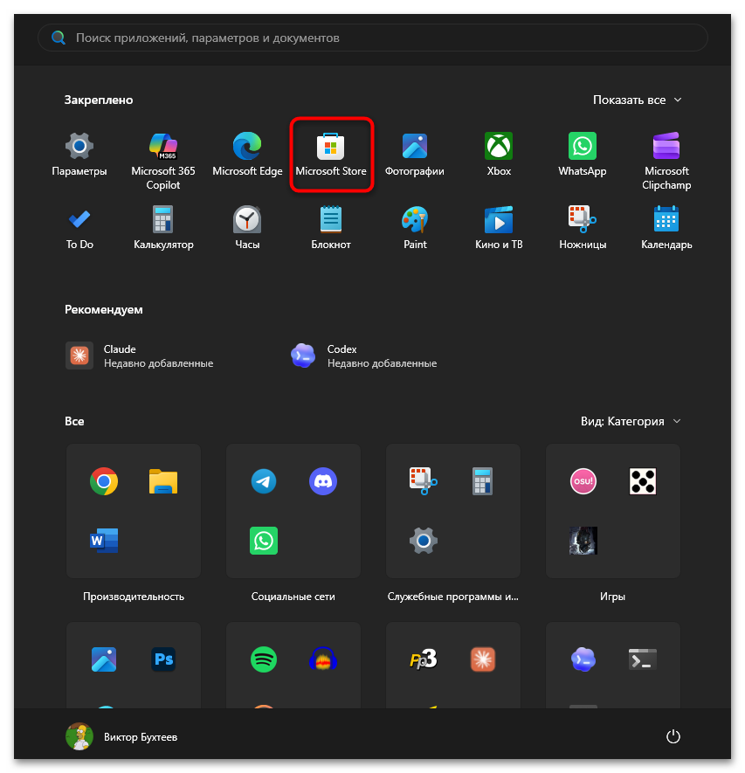Screen dimensions: 745x773
Task: Open the pinned Settings (Параметры) app
Action: click(x=79, y=155)
